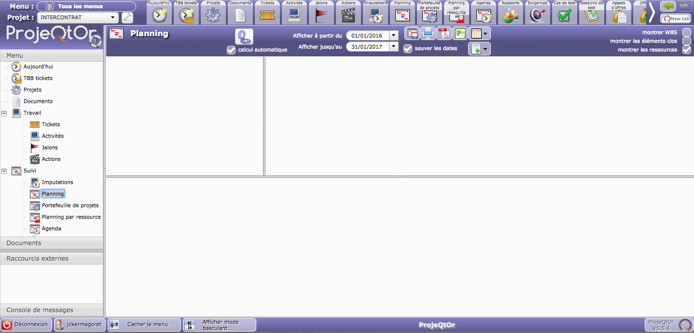Print the planning with the printer icon
Image resolution: width=694 pixels, height=333 pixels.
point(428,34)
